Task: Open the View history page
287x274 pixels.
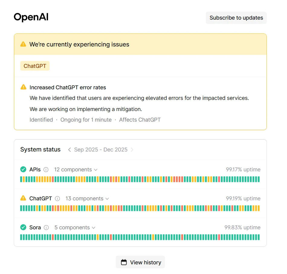Action: click(140, 262)
